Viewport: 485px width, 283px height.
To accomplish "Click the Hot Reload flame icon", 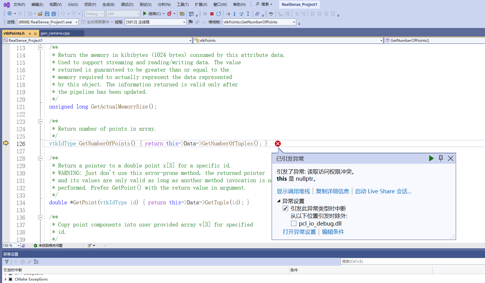I will click(x=169, y=14).
